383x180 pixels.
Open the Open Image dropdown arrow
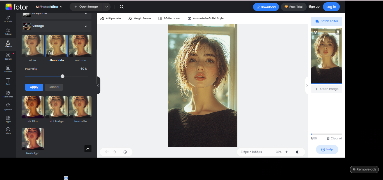(x=106, y=6)
